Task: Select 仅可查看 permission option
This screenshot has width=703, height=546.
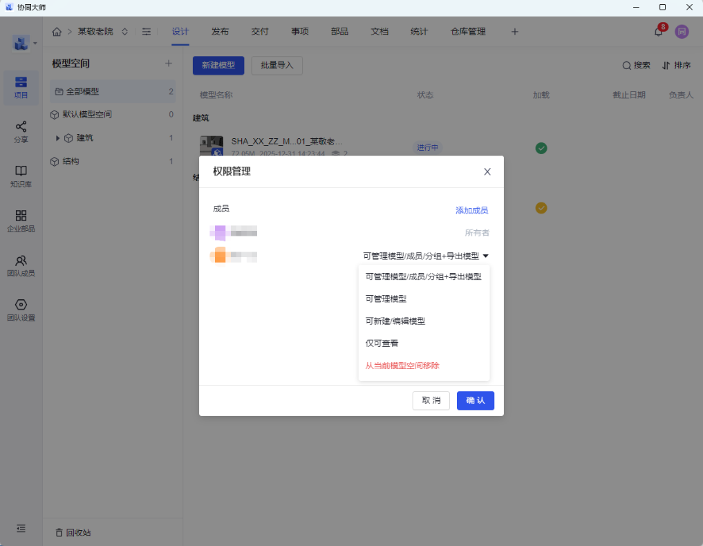Action: 382,343
